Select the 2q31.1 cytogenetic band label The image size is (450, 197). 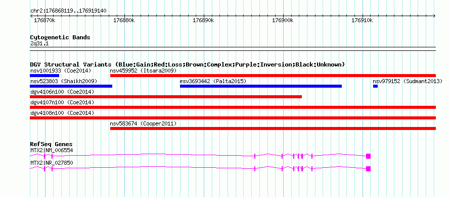click(39, 44)
